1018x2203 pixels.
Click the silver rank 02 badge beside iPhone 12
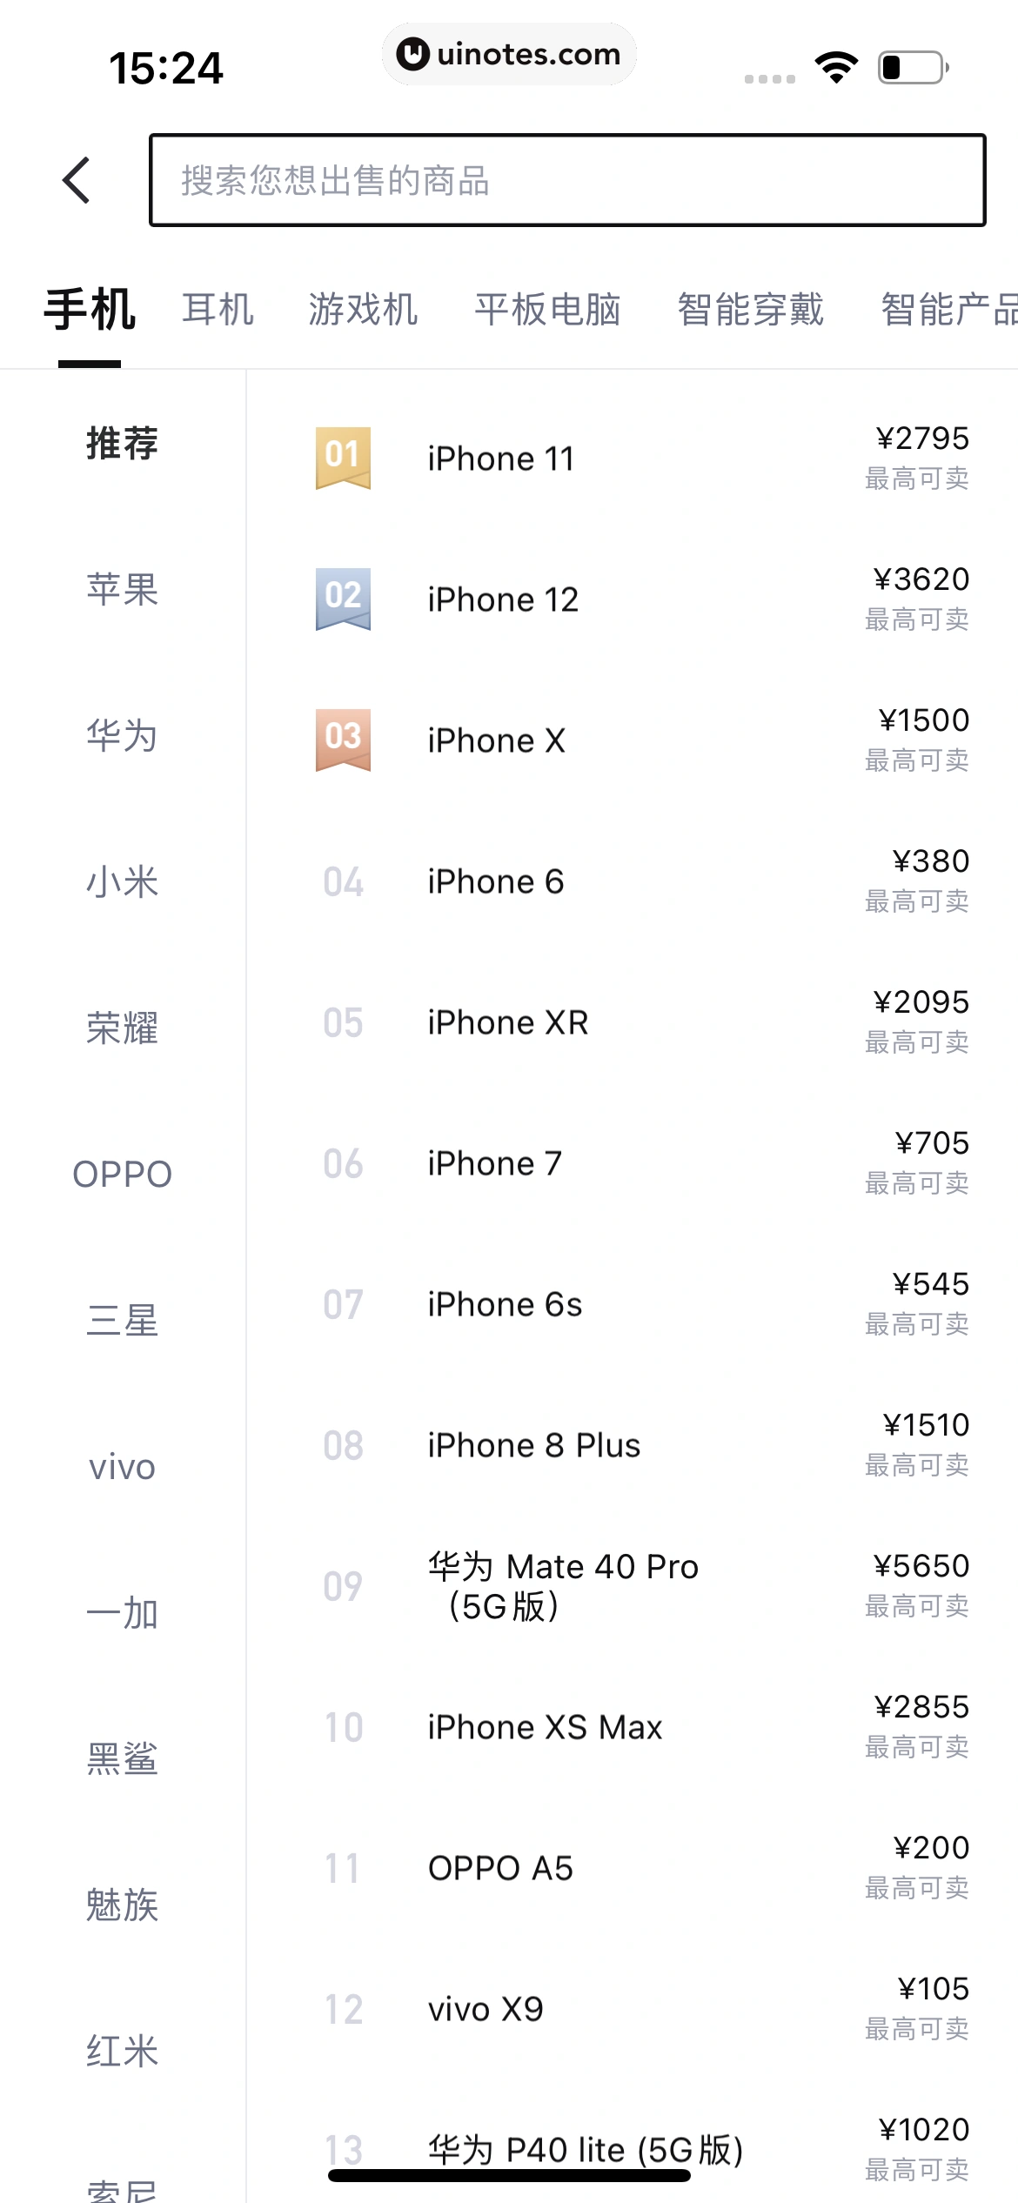click(343, 598)
